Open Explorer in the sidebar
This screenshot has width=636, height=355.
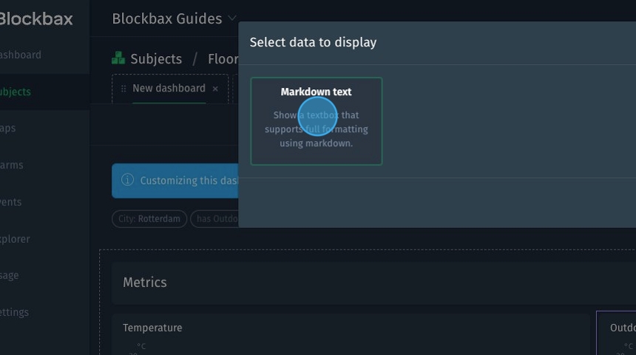pos(16,239)
